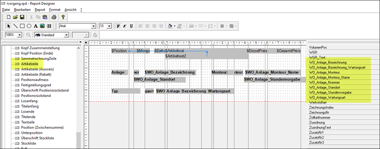Click the line color pen icon
The width and height of the screenshot is (380, 149).
179,26
